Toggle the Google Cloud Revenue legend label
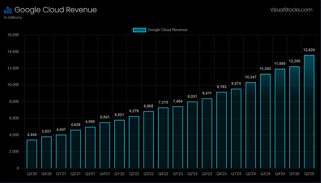 pos(167,30)
